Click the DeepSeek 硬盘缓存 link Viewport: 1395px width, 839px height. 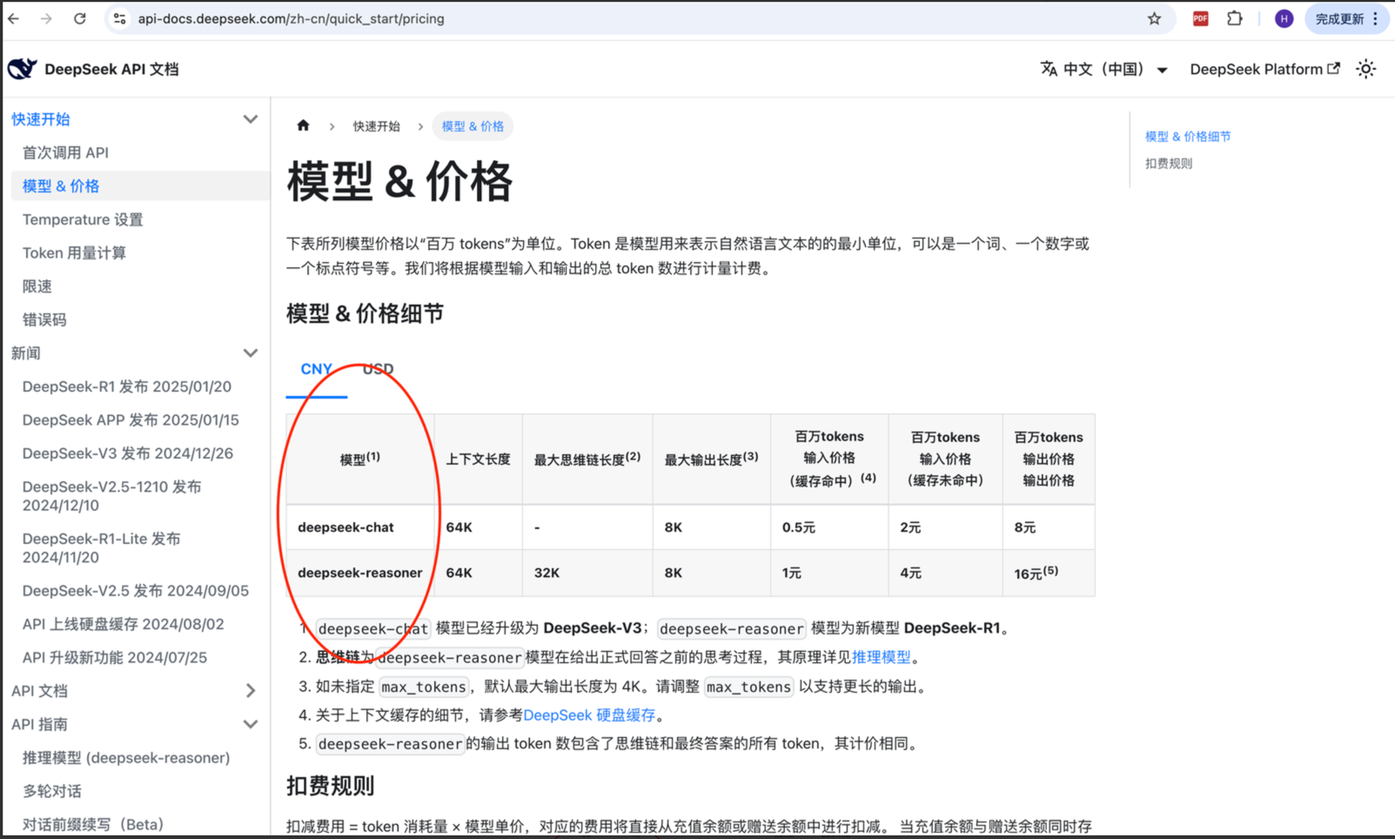pos(589,715)
